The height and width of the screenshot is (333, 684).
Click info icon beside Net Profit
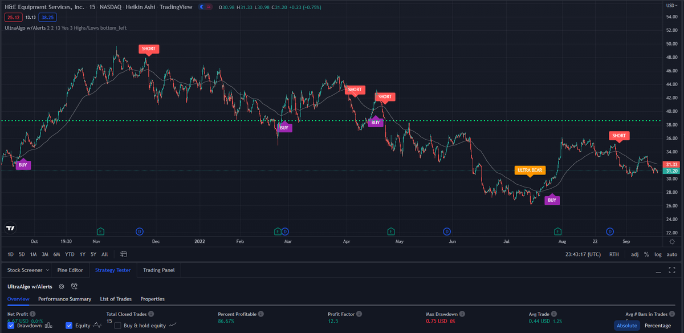[32, 314]
